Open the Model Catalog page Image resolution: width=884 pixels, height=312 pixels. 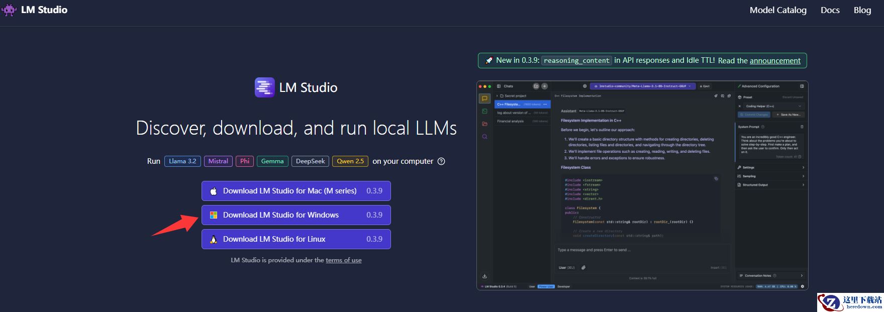pos(778,10)
